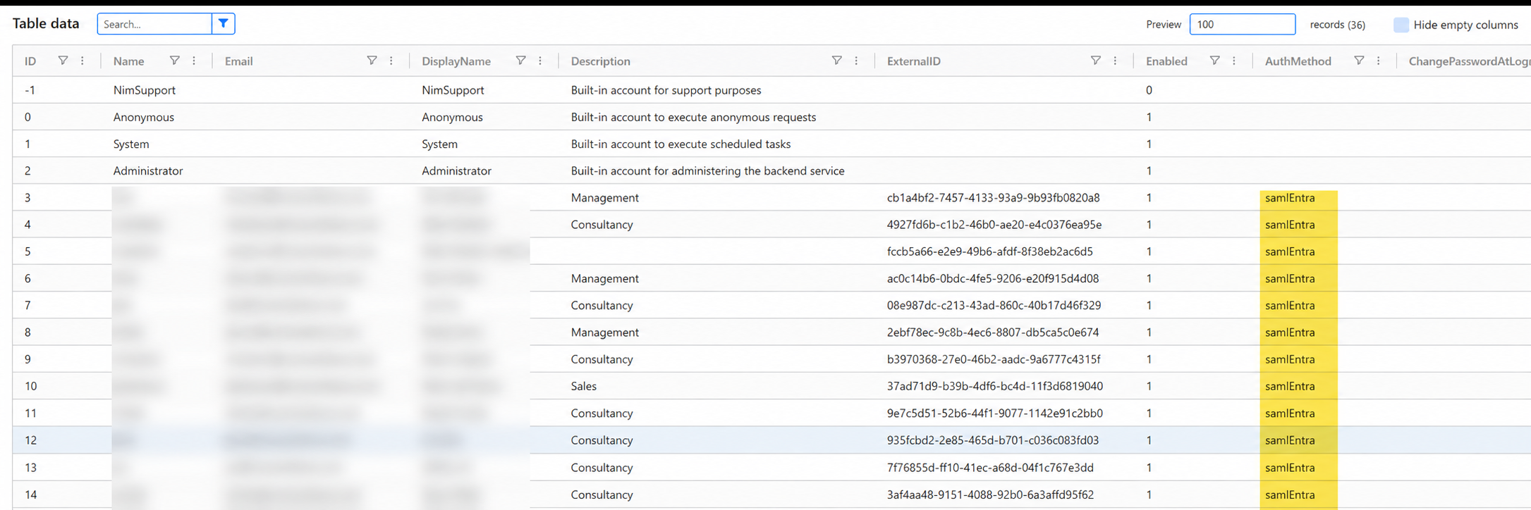Select external ID 37ad71d9-b39b-4df6-bc4d-11f3d6819040
This screenshot has height=510, width=1531.
tap(995, 386)
